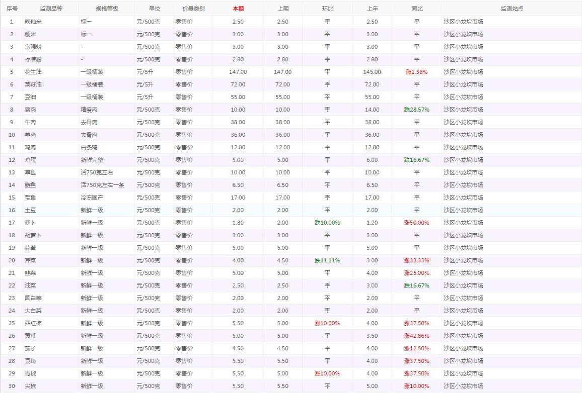Select the 涨1.38% year-on-year value

416,72
